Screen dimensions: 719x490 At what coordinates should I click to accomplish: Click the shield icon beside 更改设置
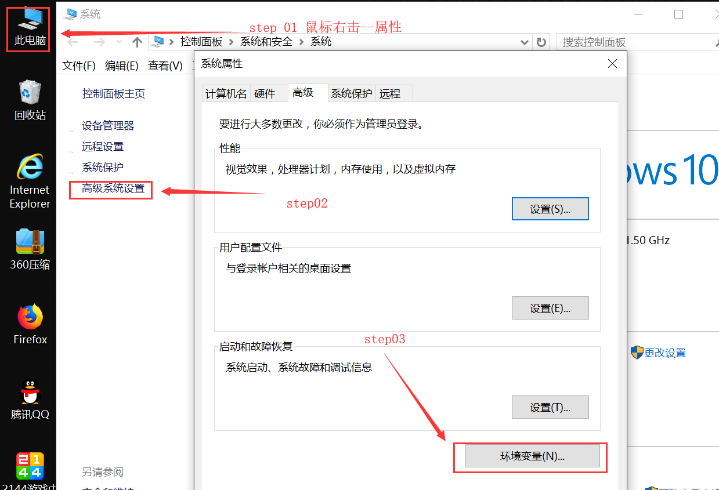pos(637,353)
